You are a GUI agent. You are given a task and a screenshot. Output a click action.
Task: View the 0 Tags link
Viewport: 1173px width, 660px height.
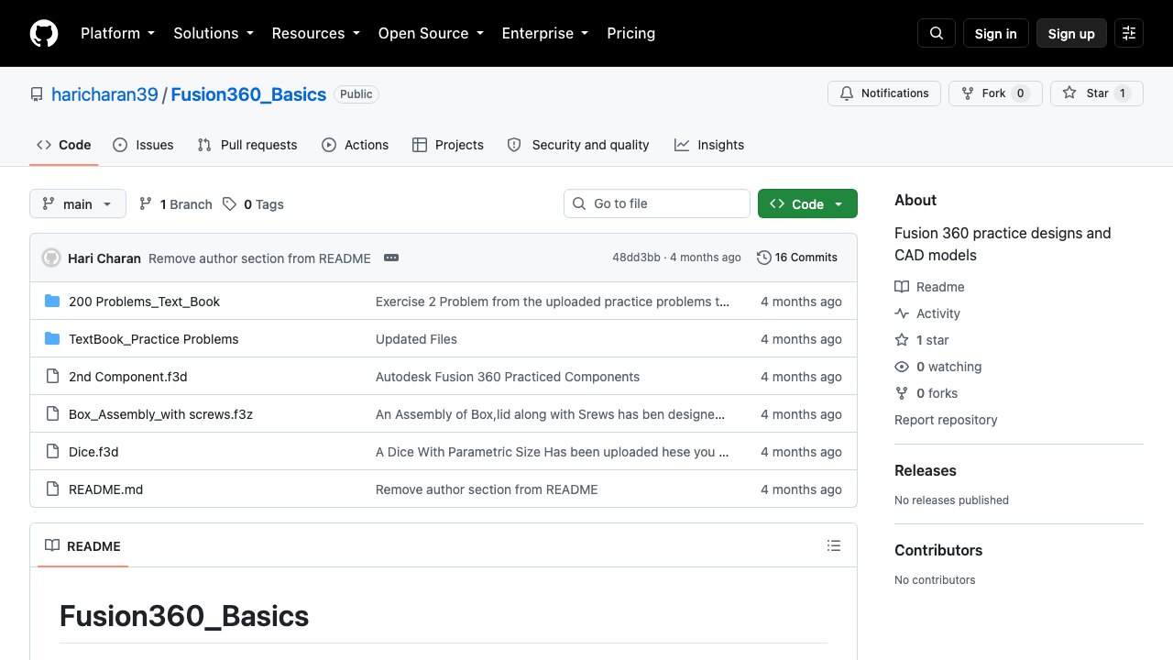pyautogui.click(x=253, y=204)
